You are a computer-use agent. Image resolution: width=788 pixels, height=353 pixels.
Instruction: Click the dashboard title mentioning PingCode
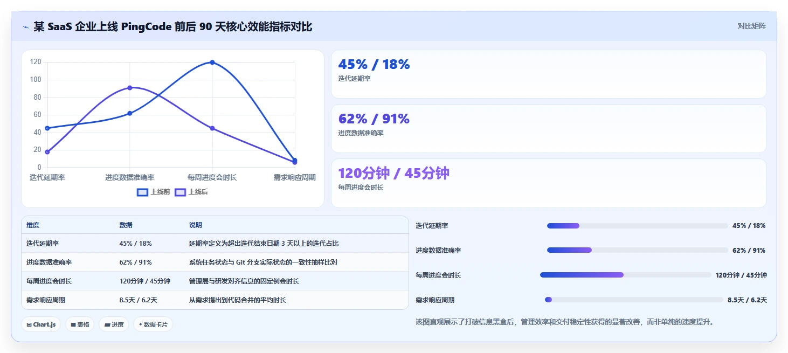click(173, 26)
